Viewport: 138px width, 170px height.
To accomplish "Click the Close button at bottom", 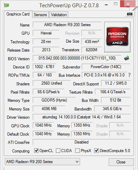I will tap(121, 162).
